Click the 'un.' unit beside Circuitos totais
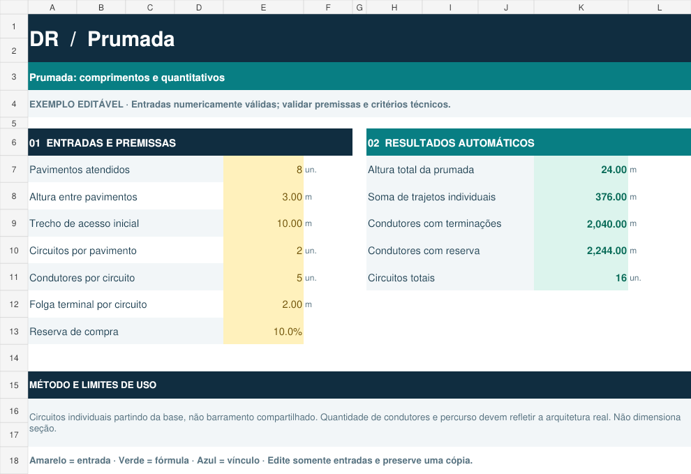The height and width of the screenshot is (474, 691). tap(635, 278)
